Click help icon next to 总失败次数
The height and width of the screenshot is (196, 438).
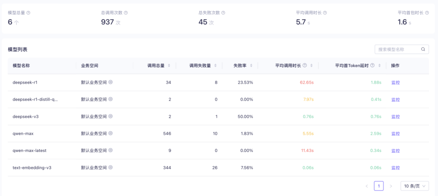pos(223,13)
